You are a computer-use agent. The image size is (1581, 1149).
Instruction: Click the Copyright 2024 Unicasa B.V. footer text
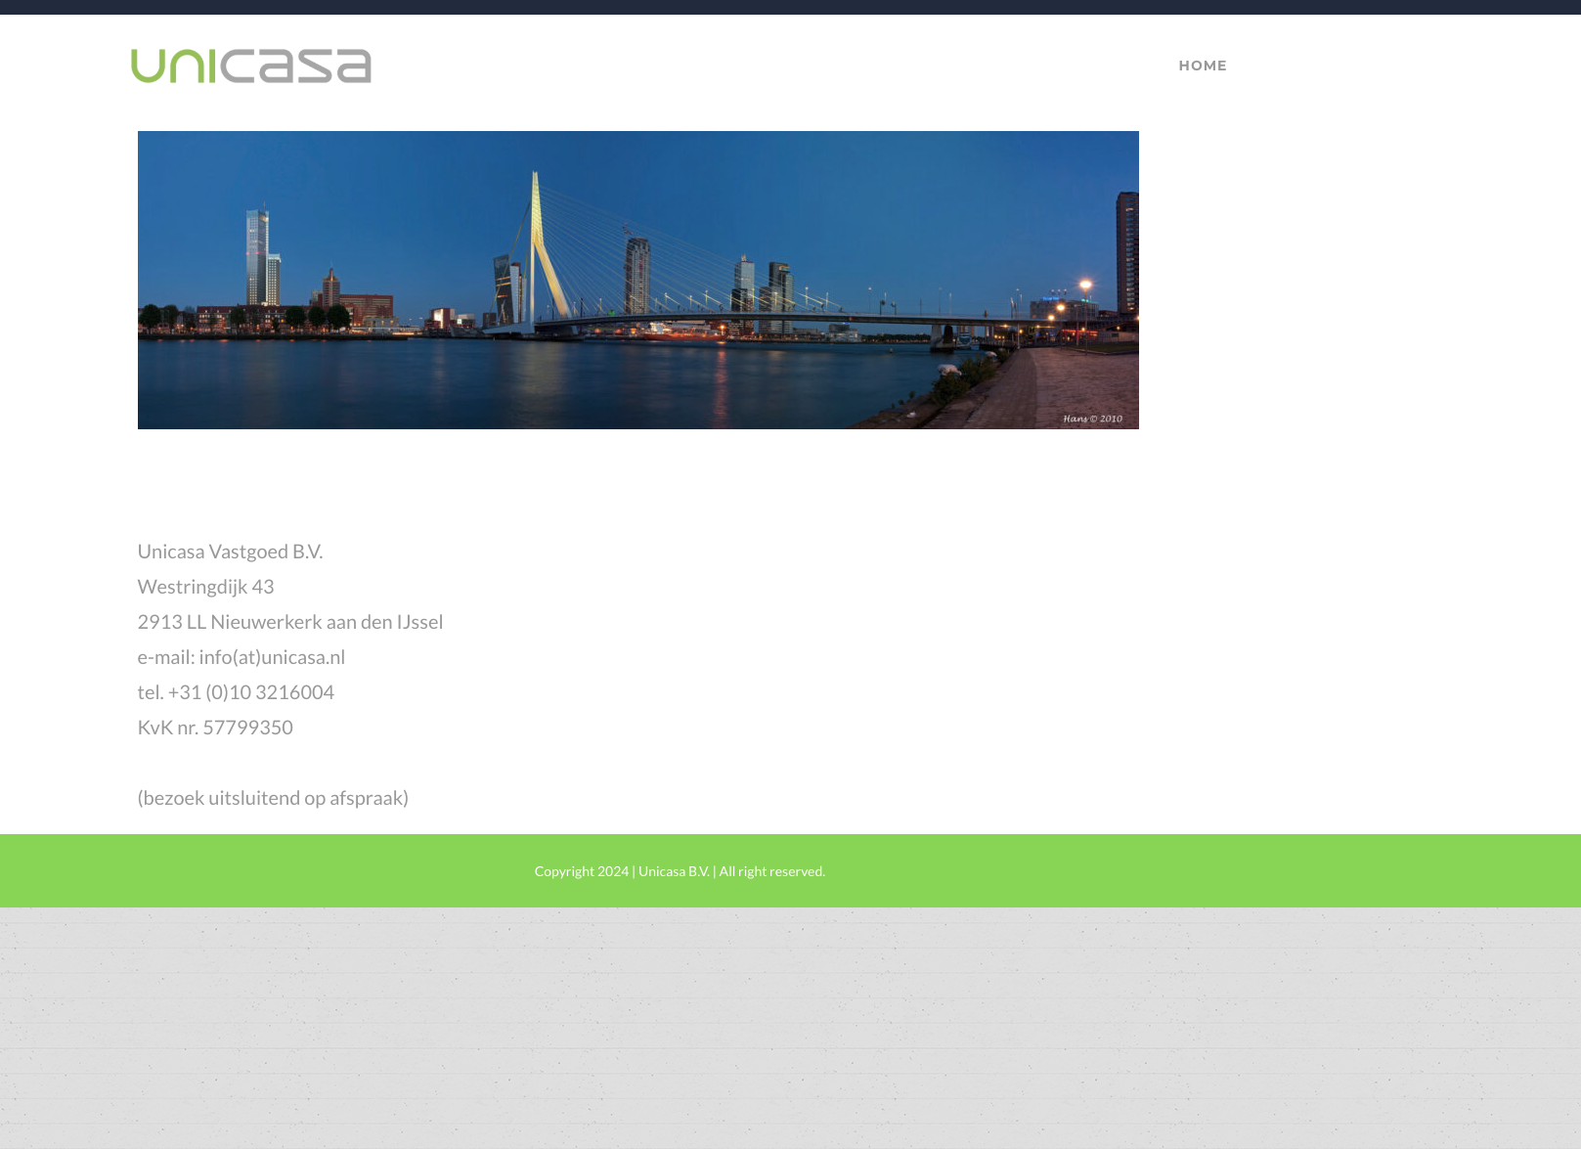click(680, 871)
